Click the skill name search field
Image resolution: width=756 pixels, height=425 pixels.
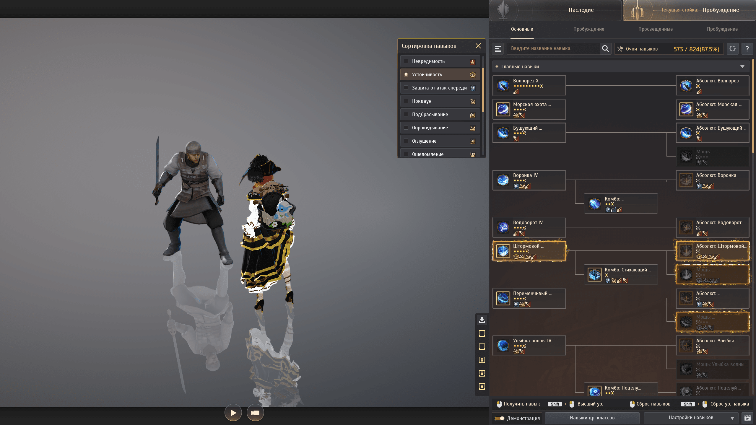pos(552,48)
